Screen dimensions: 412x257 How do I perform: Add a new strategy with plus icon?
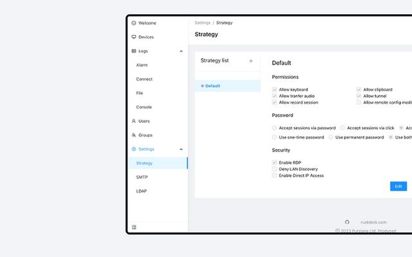tap(251, 61)
